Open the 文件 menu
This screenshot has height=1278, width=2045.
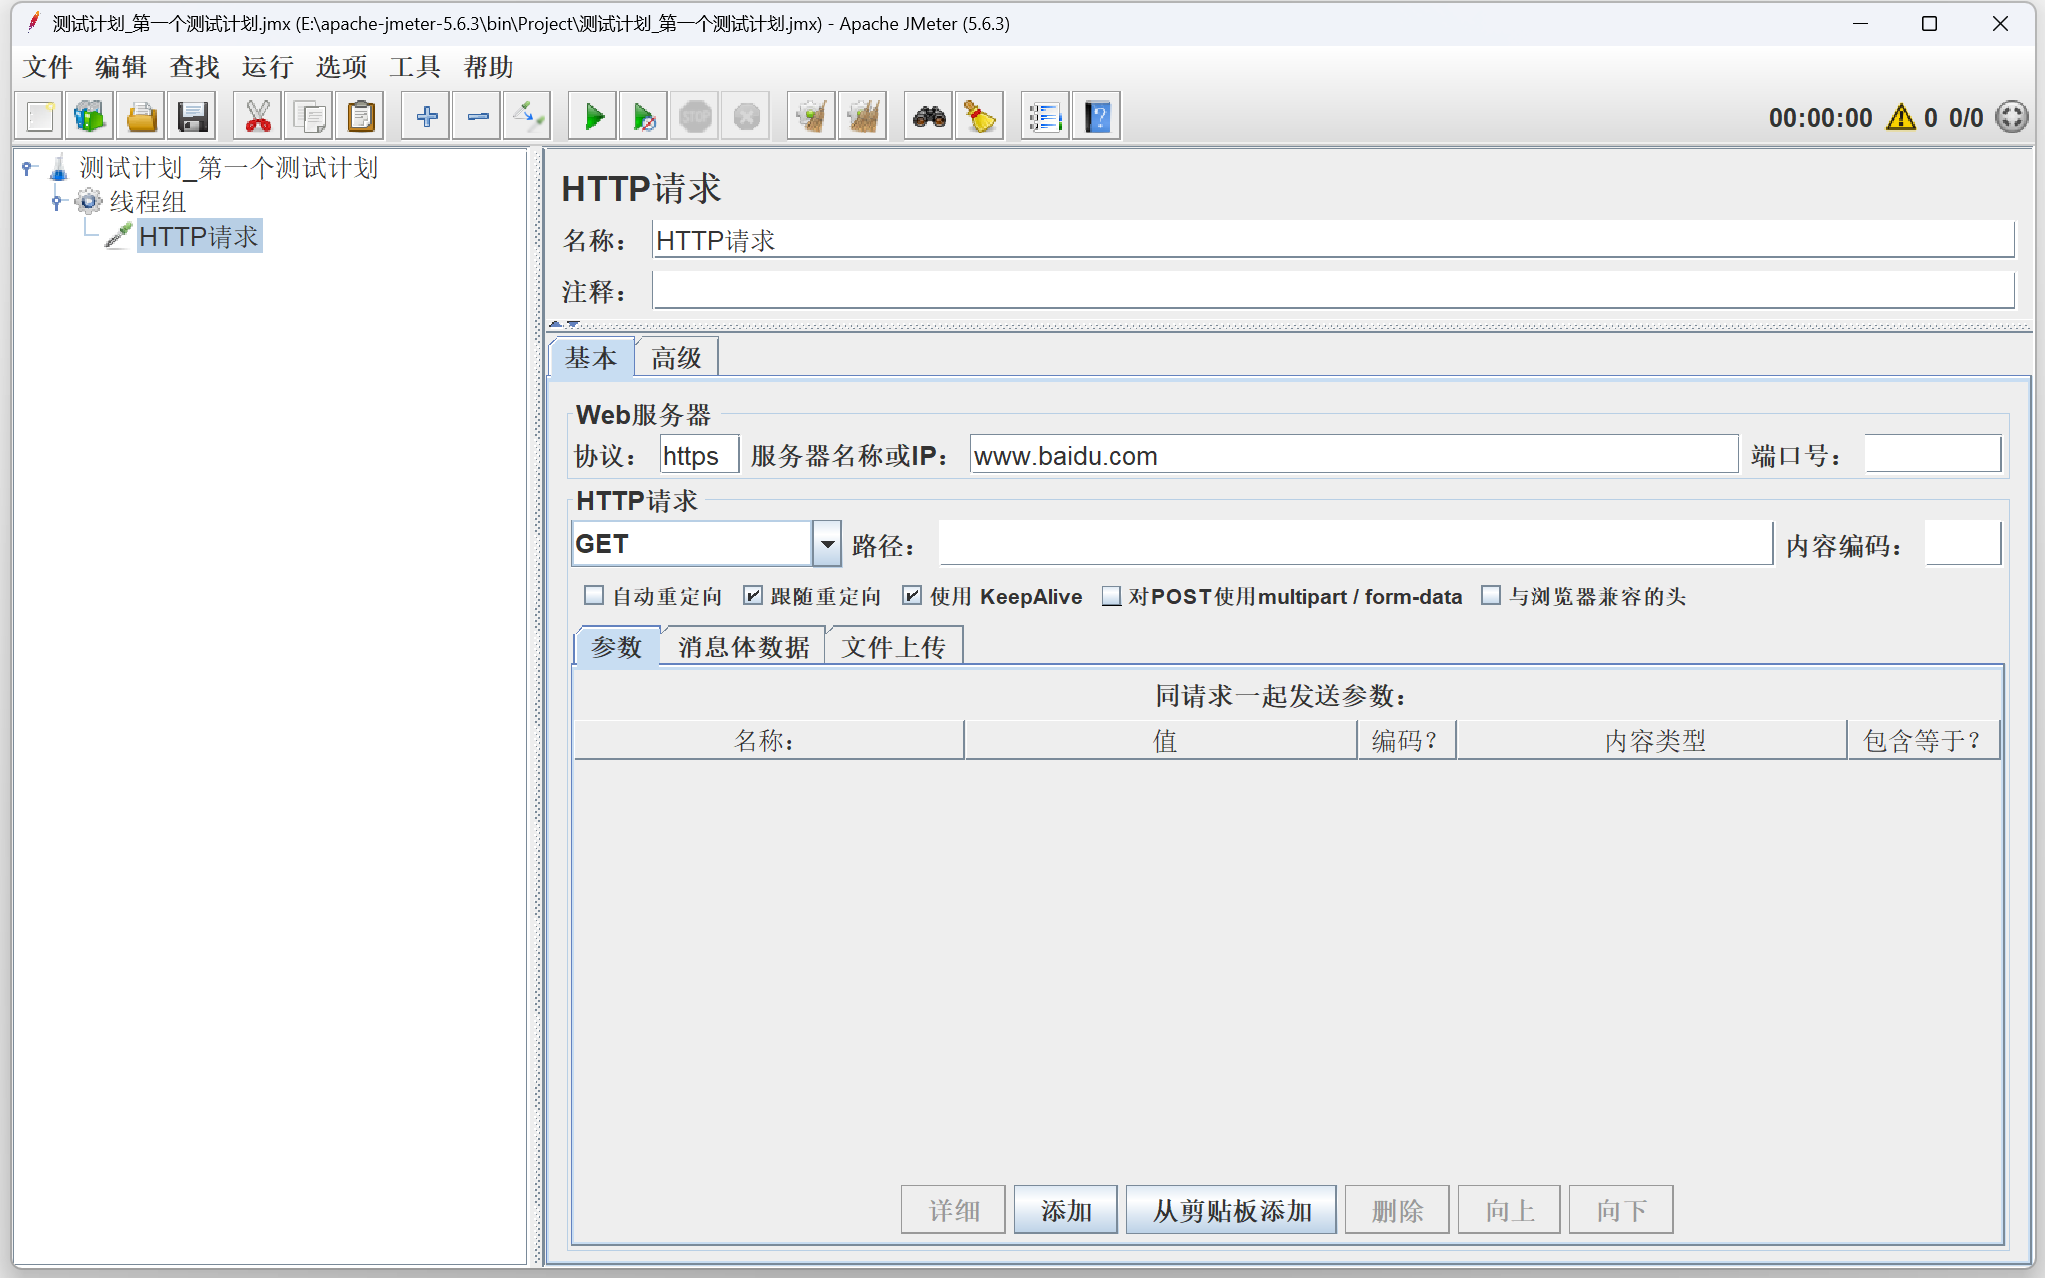[48, 67]
